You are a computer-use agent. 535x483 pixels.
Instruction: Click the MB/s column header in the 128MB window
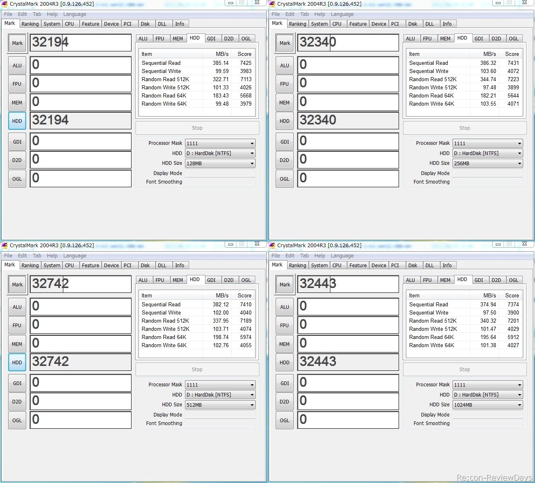tap(217, 54)
